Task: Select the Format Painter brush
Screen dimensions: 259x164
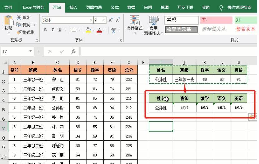Action: [19, 32]
